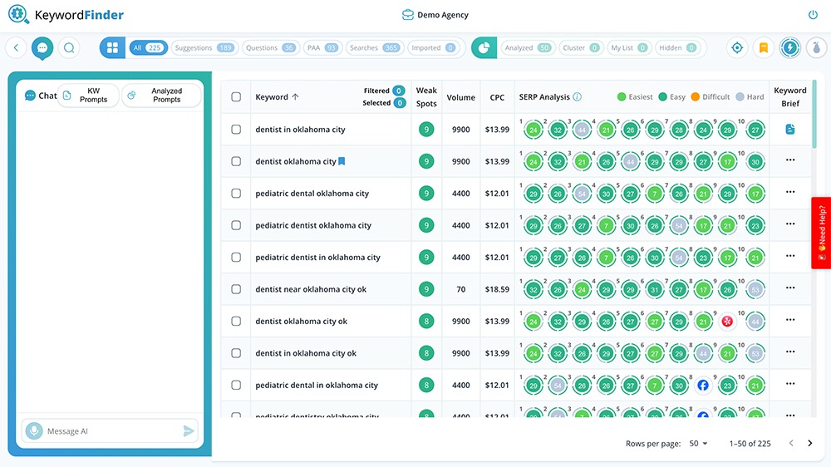Click the table vertical scrollbar
This screenshot has width=831, height=467.
point(814,114)
